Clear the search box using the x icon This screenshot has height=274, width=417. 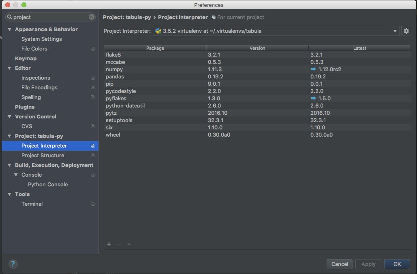(x=91, y=17)
